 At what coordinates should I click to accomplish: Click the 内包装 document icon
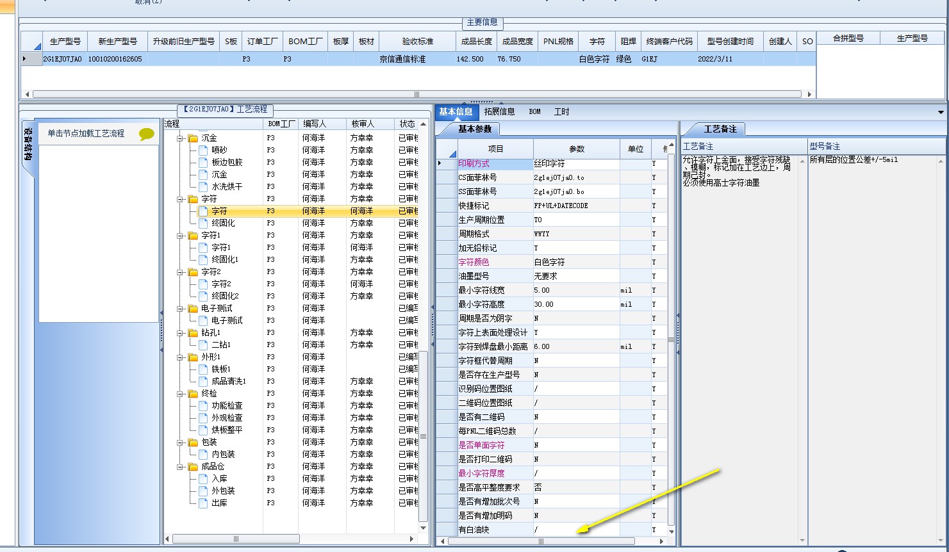click(203, 454)
